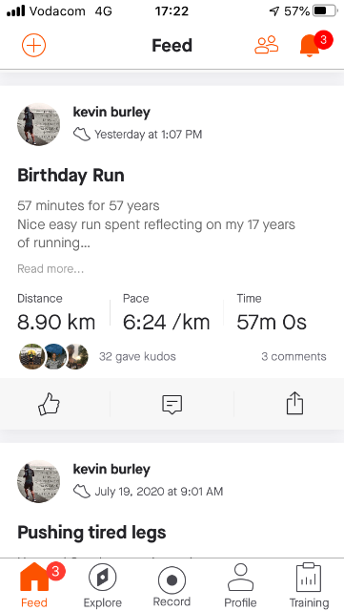Image resolution: width=344 pixels, height=611 pixels.
Task: Tap kudos givers' profile thumbnails
Action: (53, 356)
